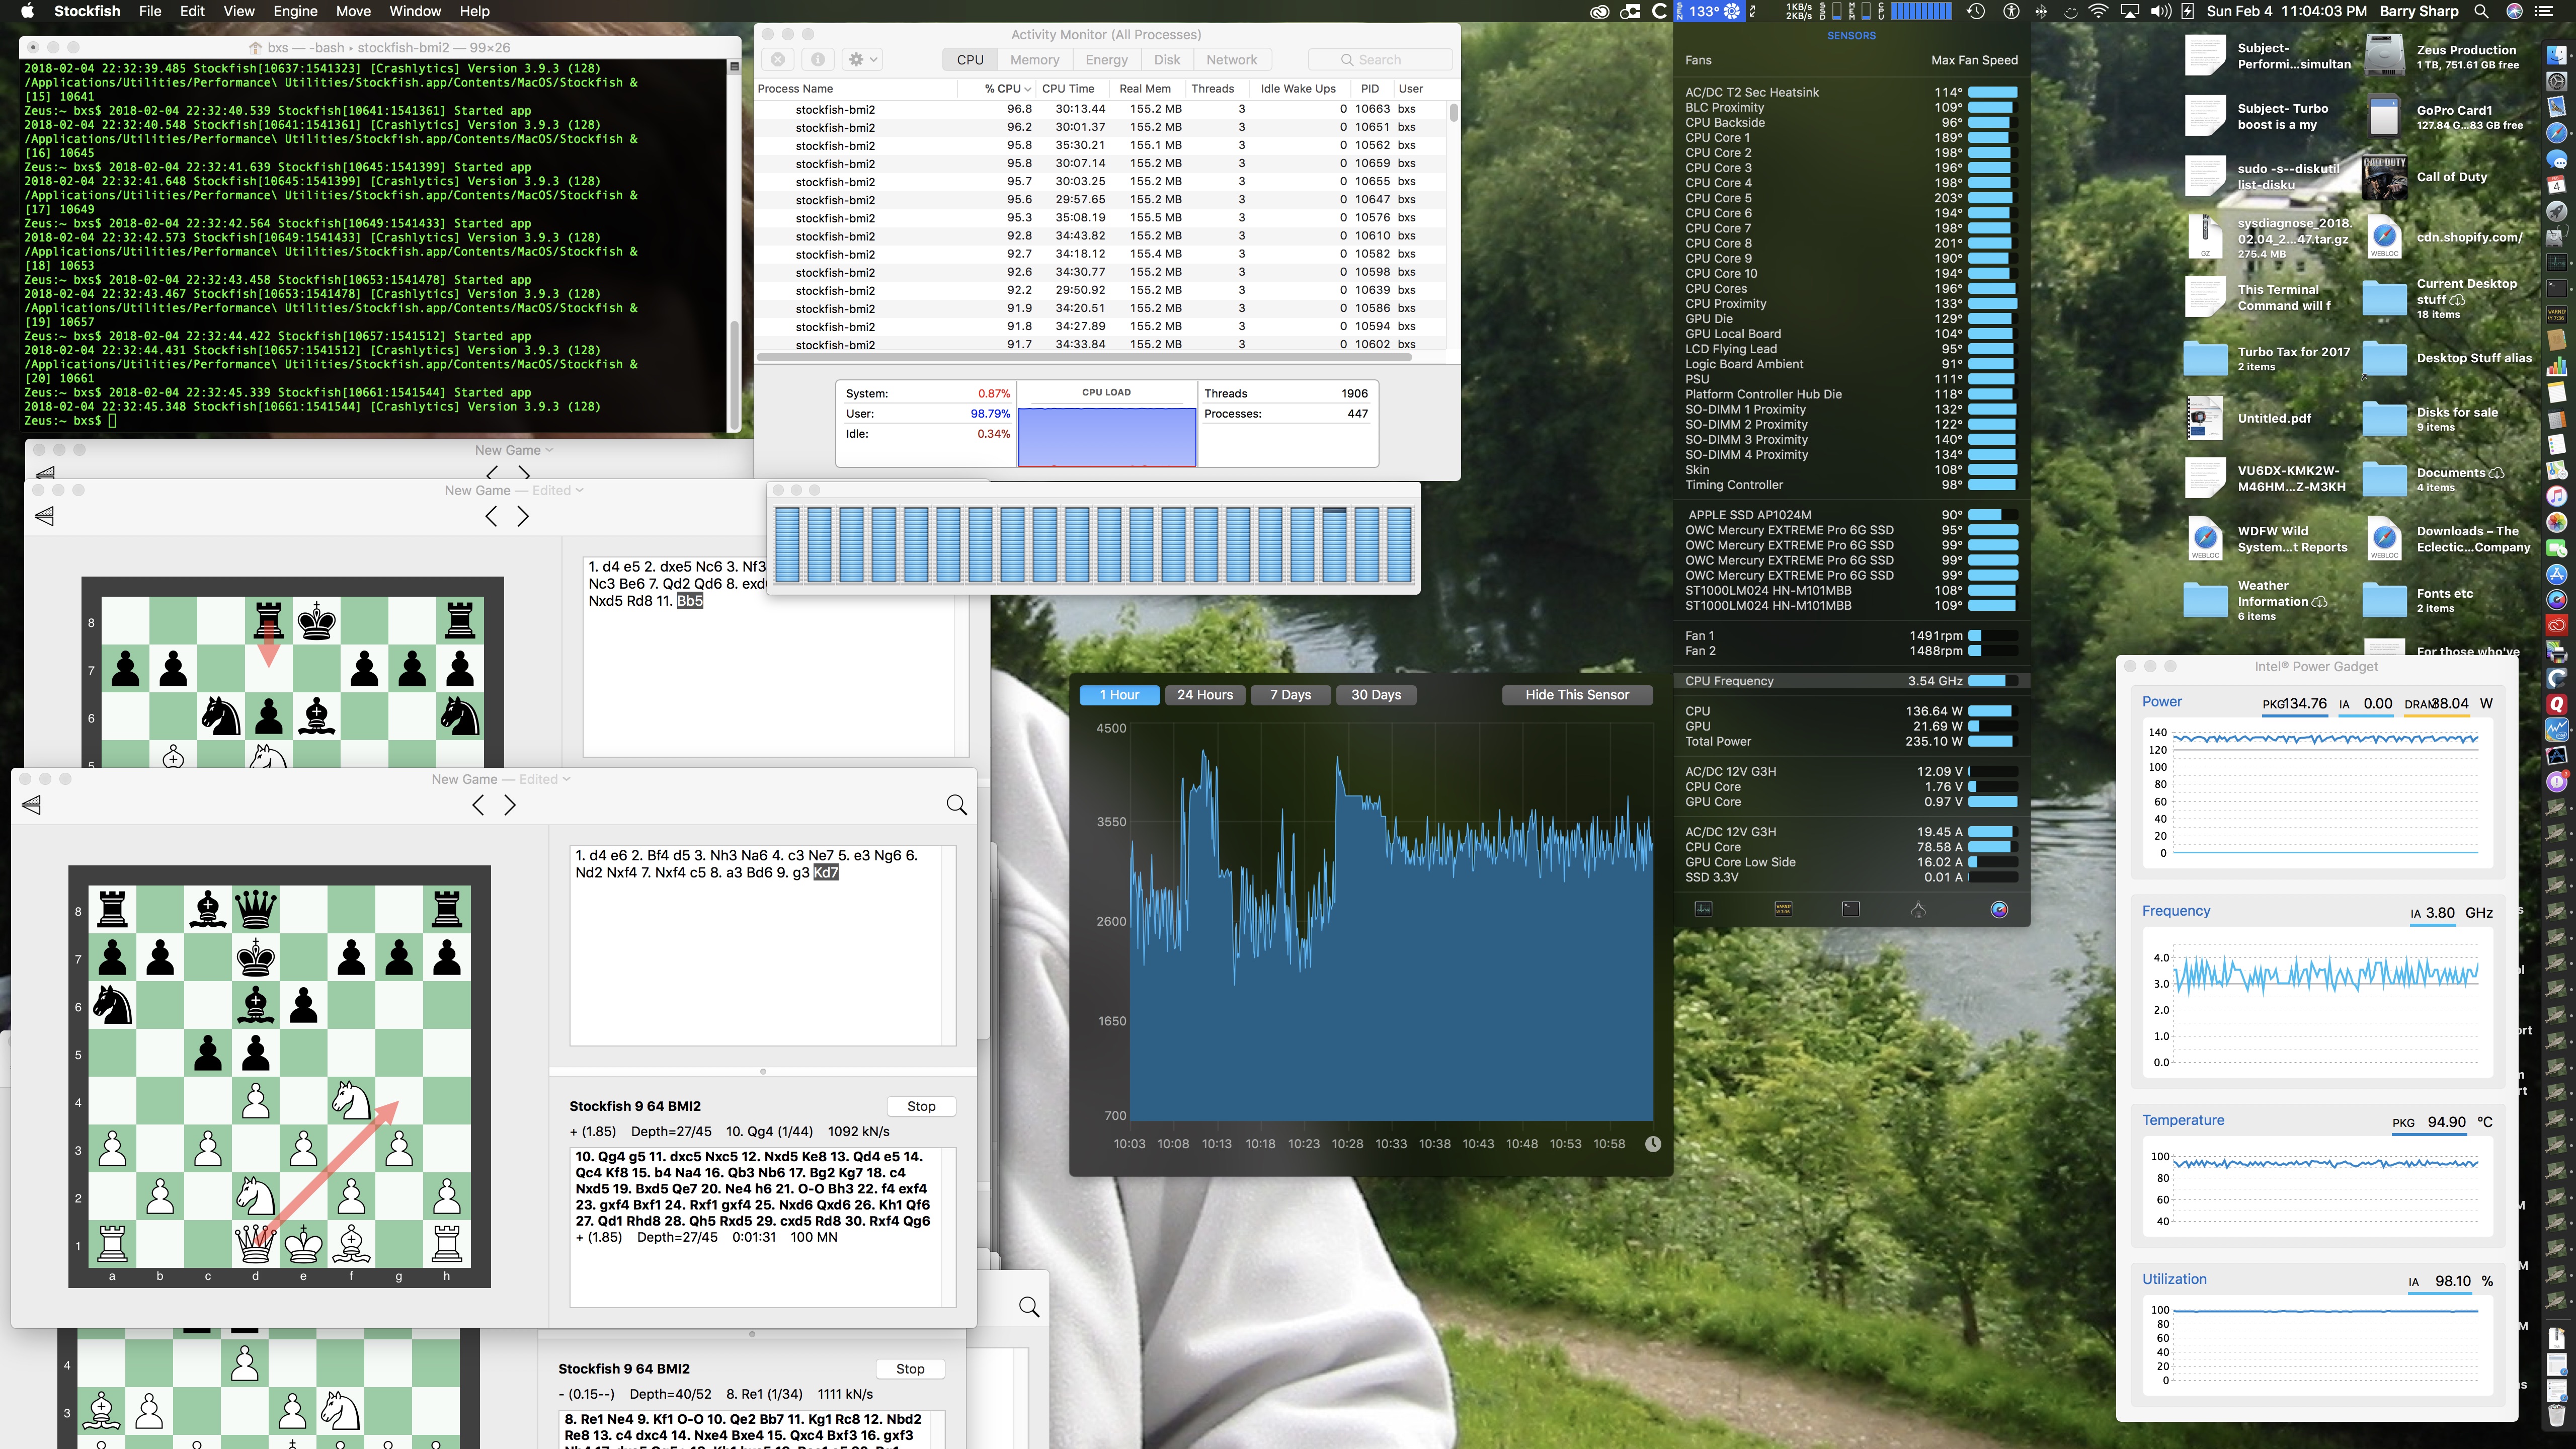Go to next move in front Stockfish window
Screen dimensions: 2576x1449
(x=510, y=805)
